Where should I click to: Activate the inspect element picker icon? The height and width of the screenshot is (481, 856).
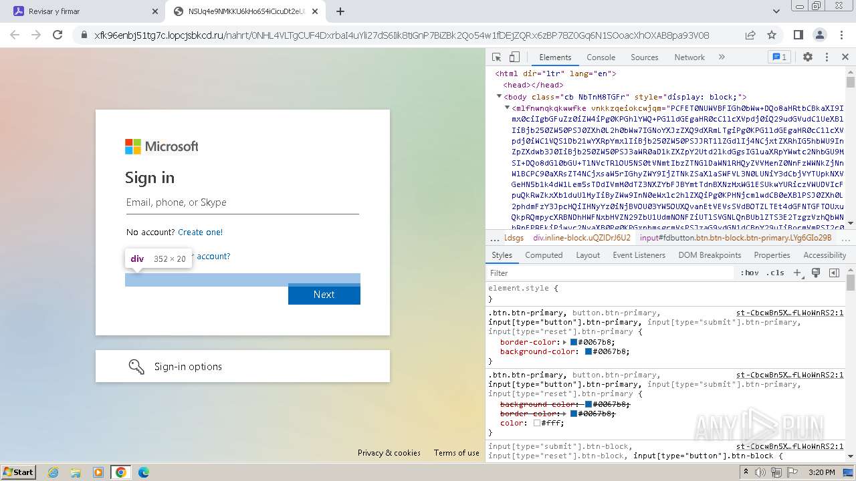497,57
